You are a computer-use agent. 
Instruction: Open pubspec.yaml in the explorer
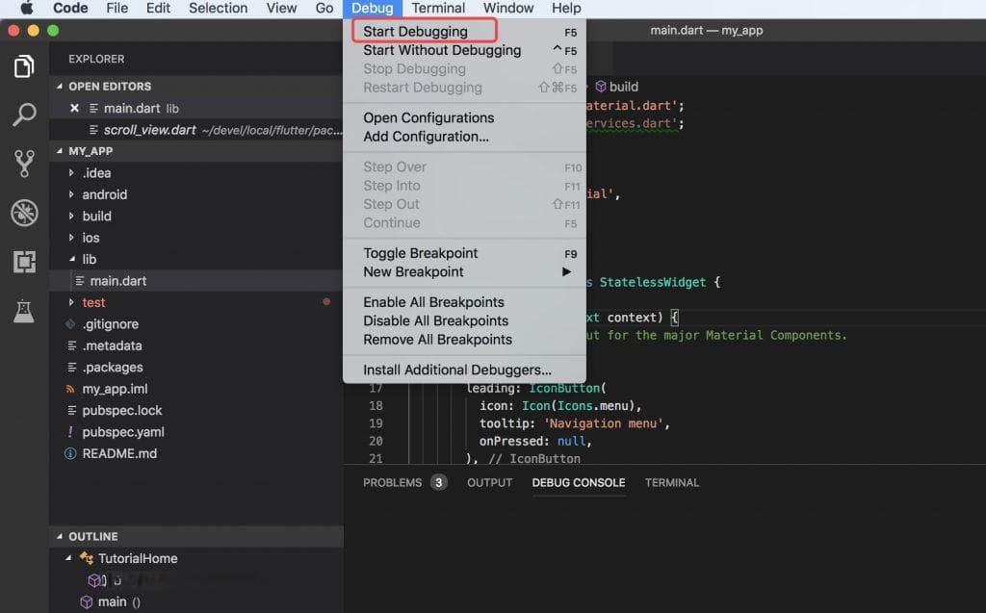tap(196, 432)
